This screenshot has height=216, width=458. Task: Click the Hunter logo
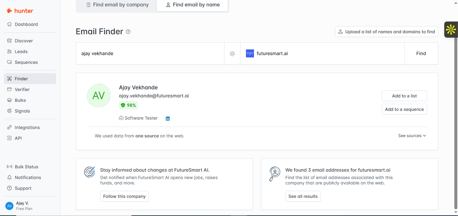pos(20,11)
